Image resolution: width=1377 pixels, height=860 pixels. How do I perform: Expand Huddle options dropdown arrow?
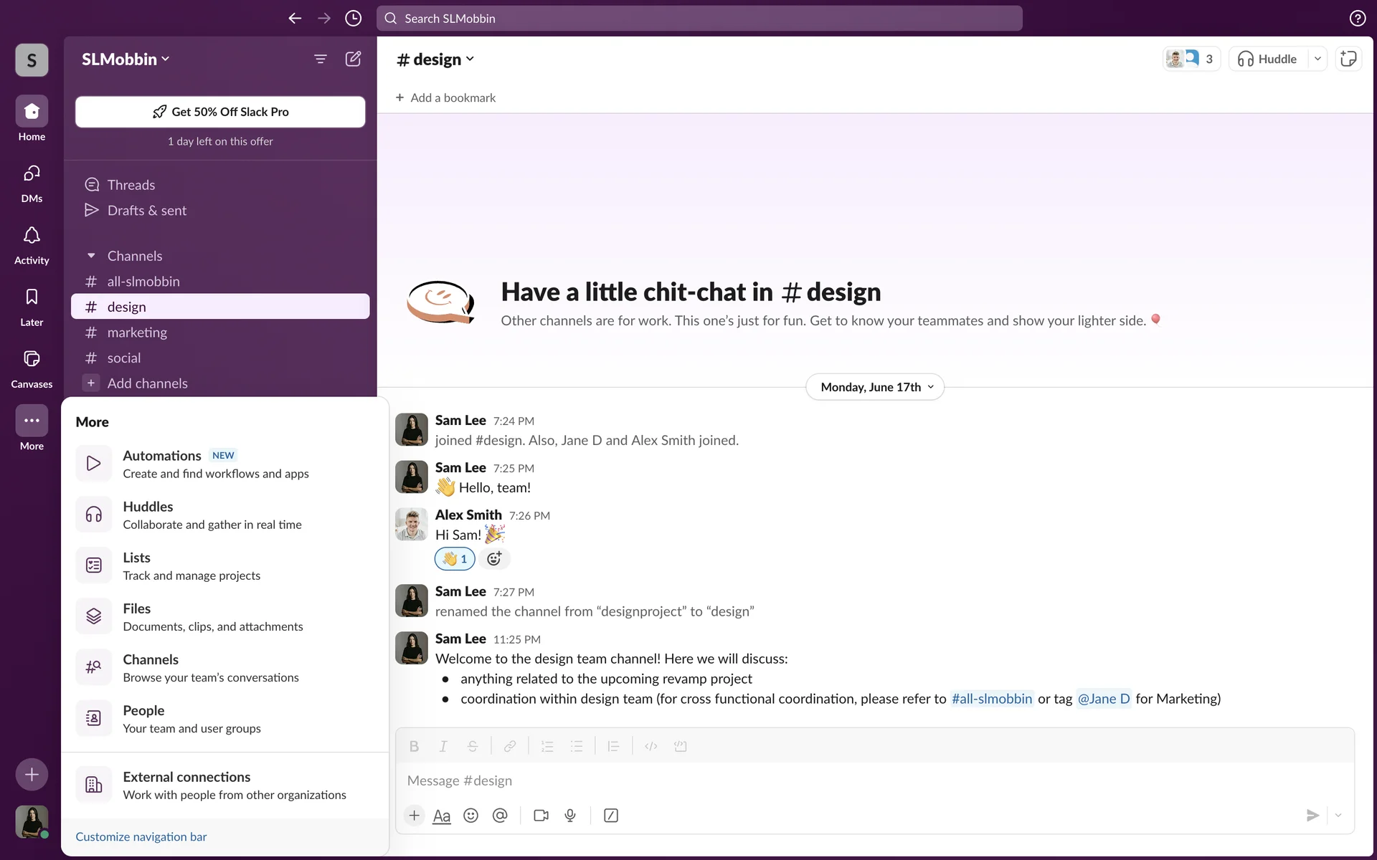pos(1317,59)
